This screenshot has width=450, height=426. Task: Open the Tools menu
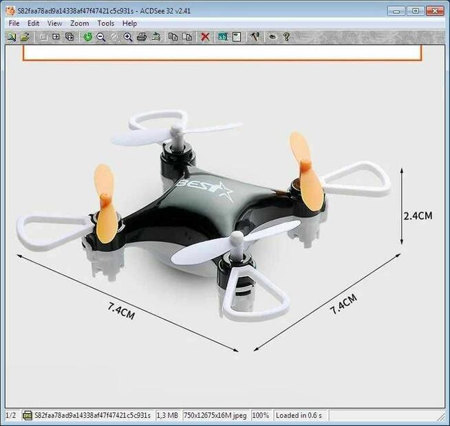click(x=105, y=23)
